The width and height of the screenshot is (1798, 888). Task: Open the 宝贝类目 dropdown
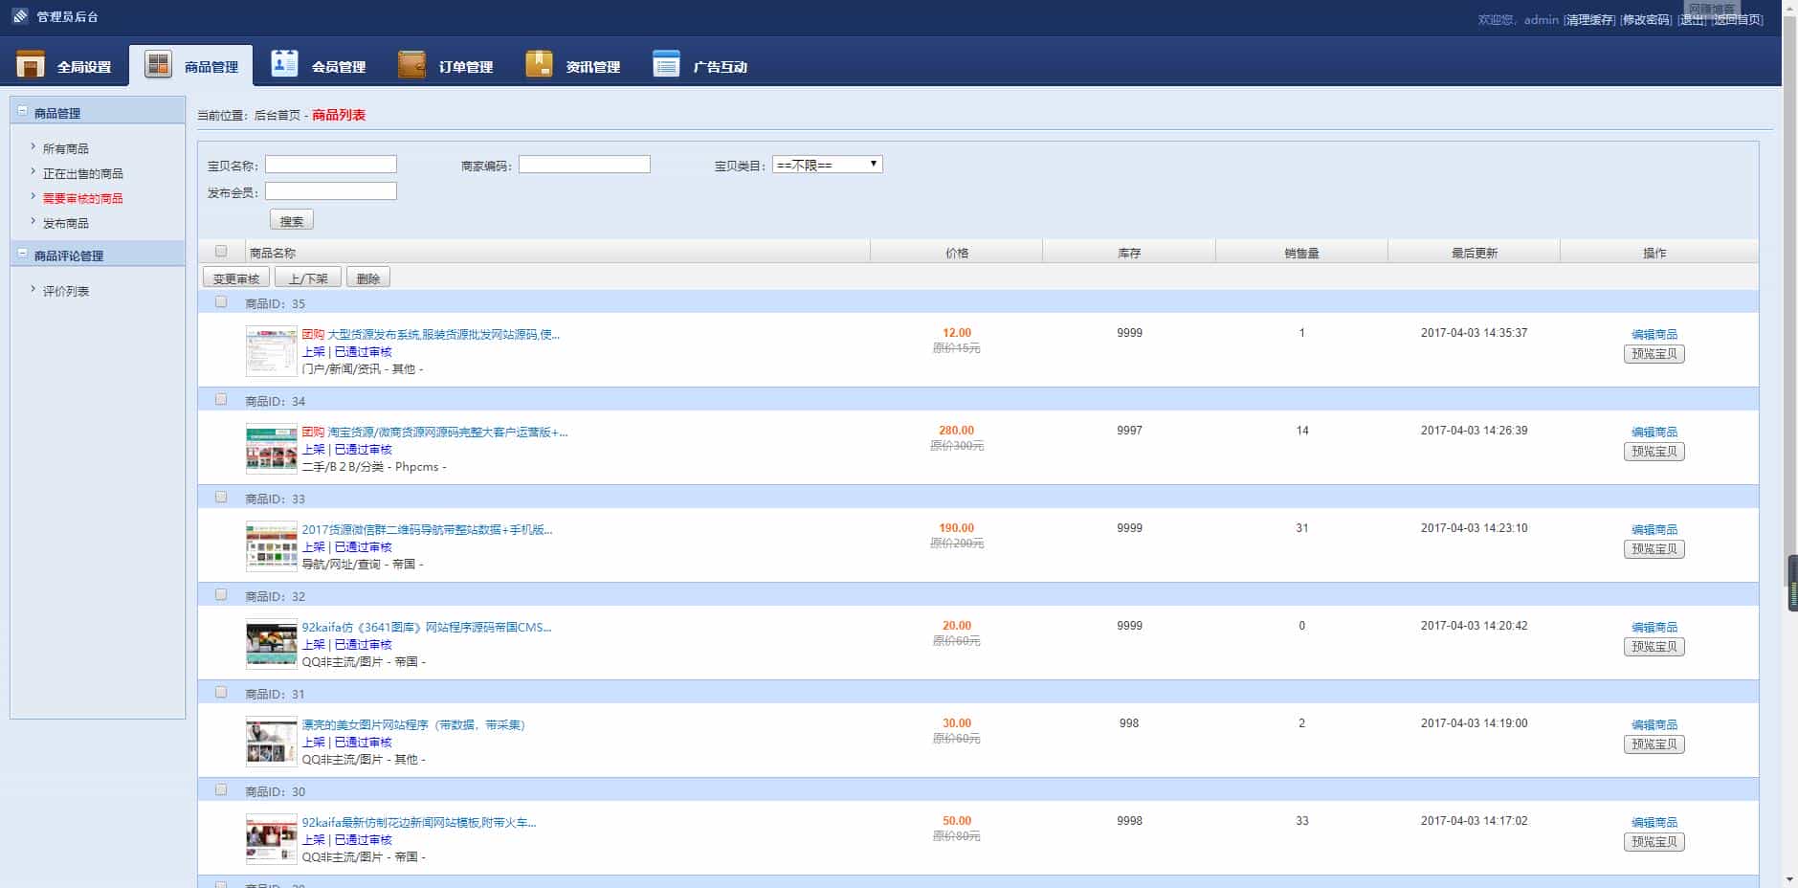click(827, 165)
